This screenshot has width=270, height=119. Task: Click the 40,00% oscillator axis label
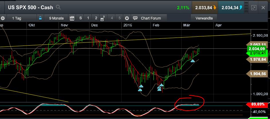[259, 112]
